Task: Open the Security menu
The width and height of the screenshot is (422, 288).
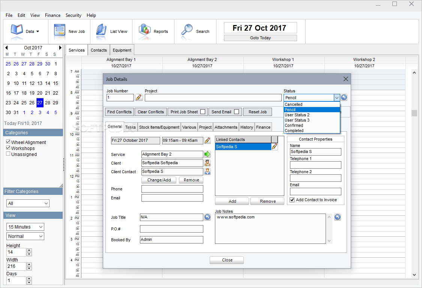Action: (74, 15)
